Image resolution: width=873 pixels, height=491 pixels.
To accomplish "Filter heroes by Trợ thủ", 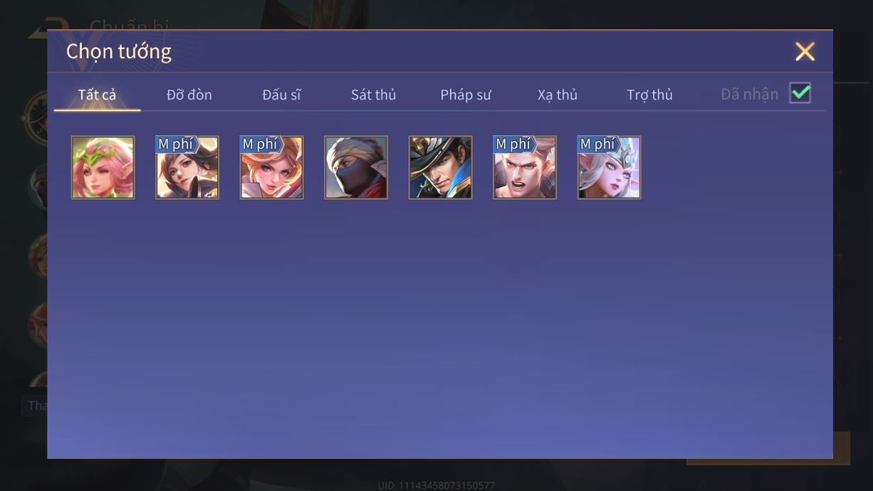I will point(649,95).
